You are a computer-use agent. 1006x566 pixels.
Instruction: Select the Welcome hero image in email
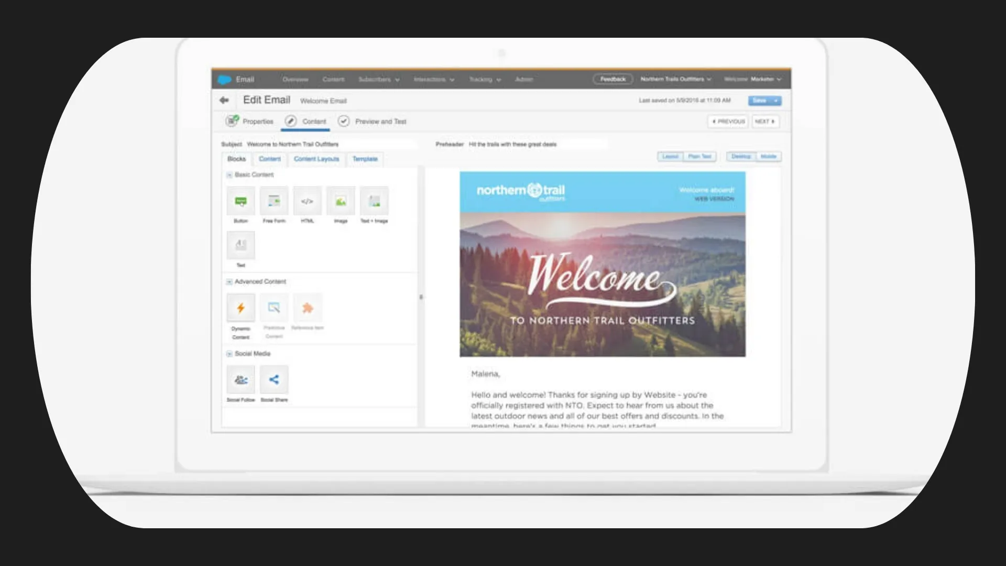[603, 285]
